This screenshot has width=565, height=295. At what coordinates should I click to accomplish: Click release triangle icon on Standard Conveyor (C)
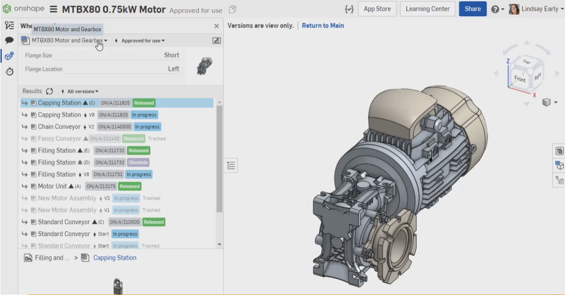pyautogui.click(x=94, y=222)
